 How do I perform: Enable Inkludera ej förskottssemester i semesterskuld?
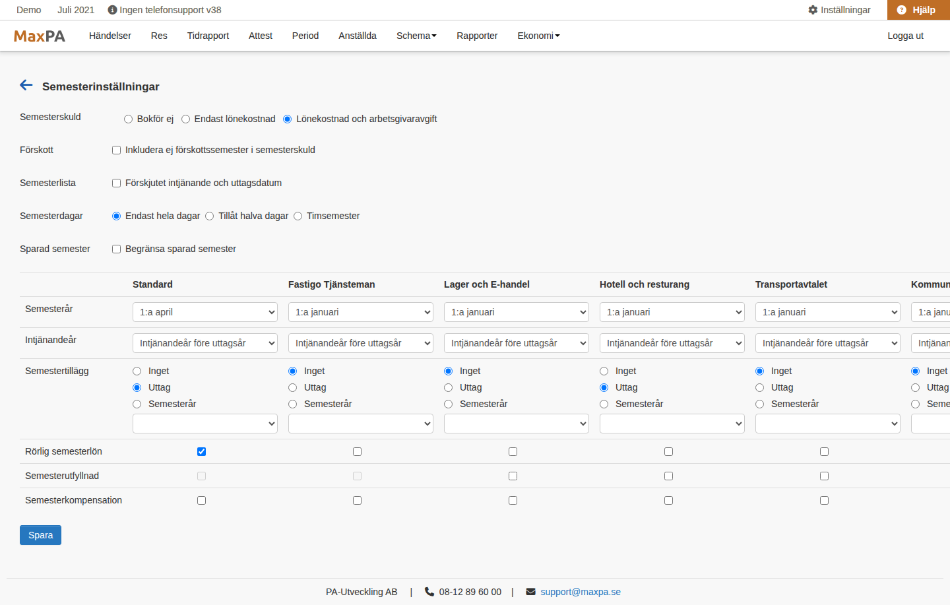[x=117, y=150]
